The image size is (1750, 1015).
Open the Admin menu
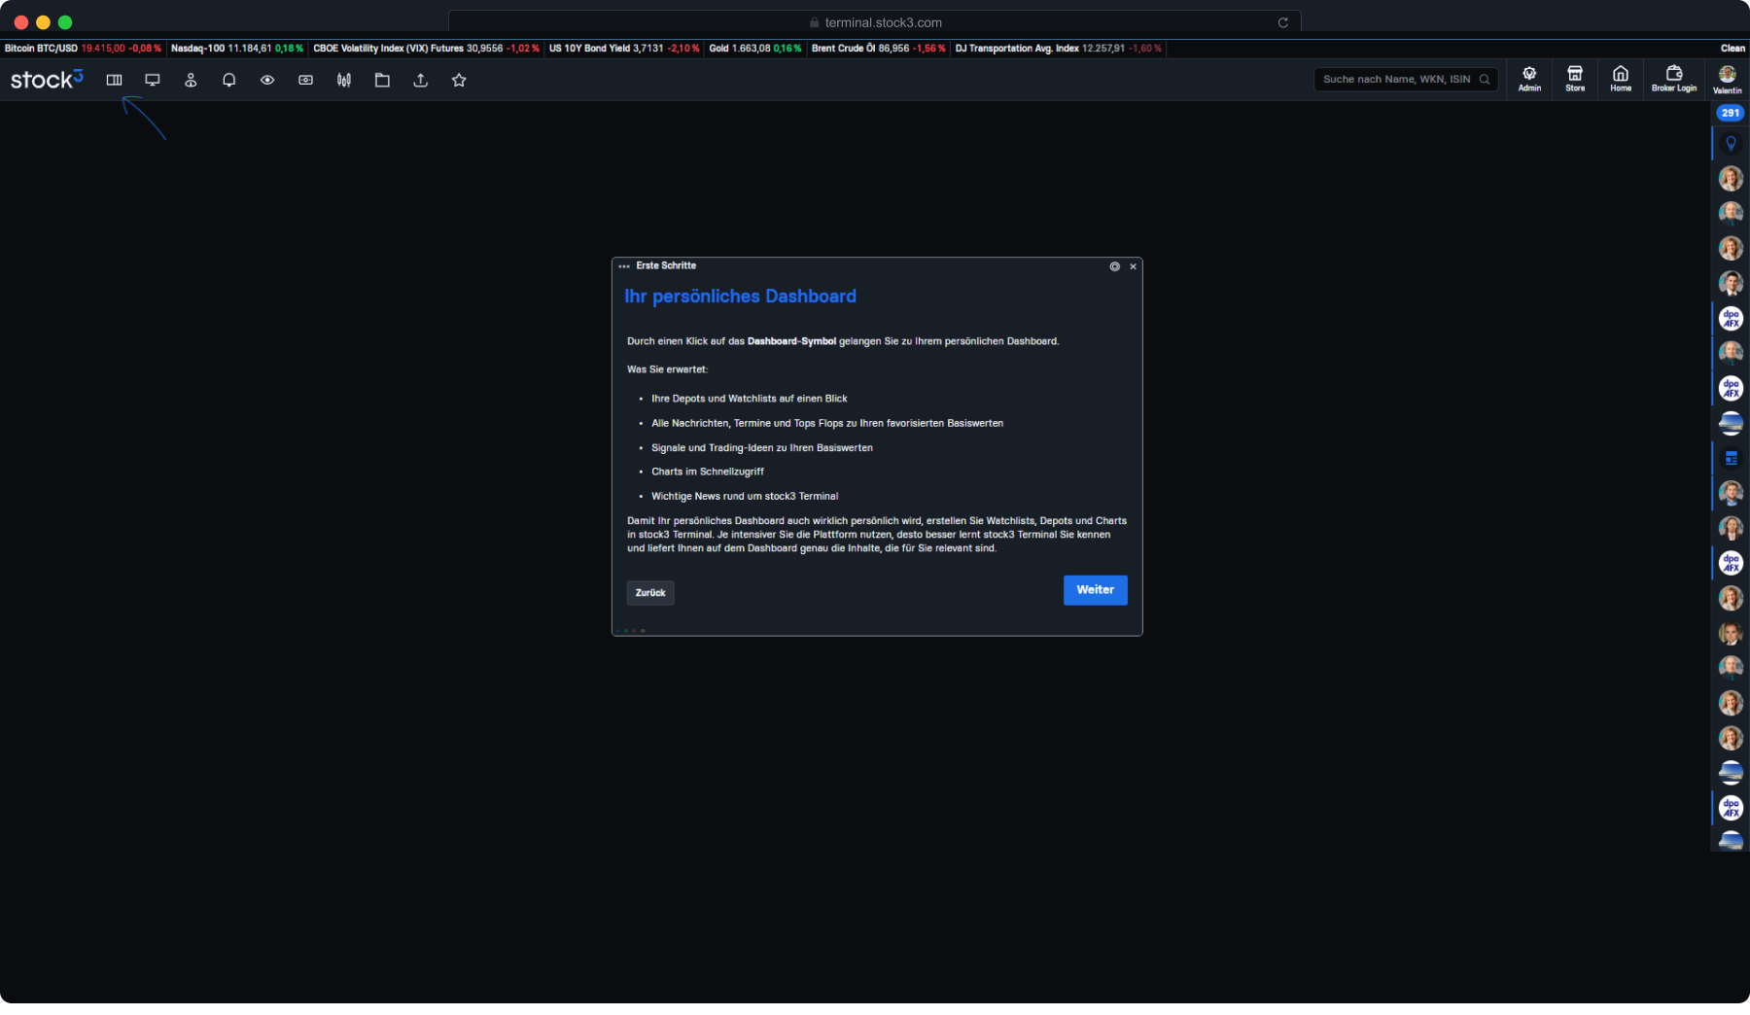(x=1529, y=79)
